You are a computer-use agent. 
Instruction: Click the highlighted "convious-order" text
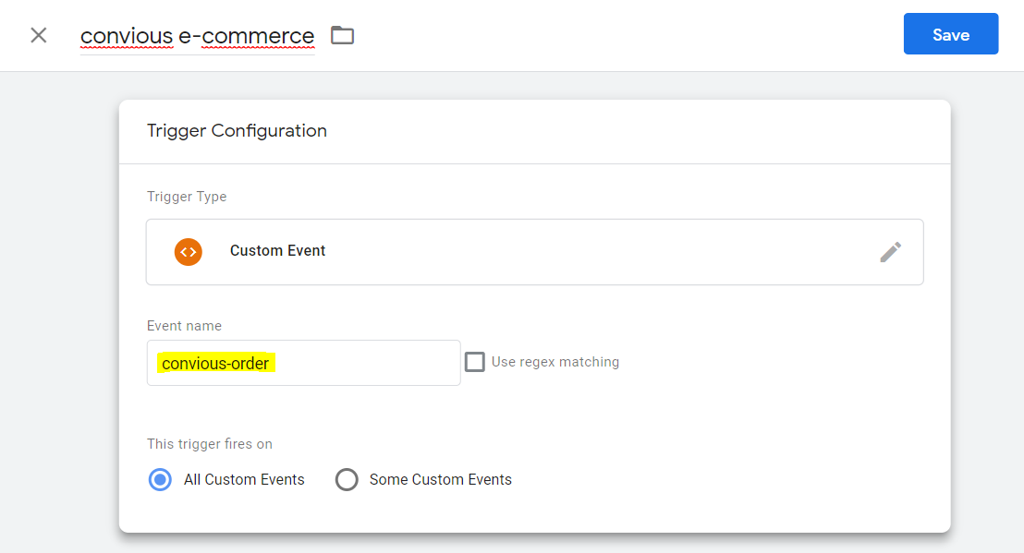(x=215, y=364)
